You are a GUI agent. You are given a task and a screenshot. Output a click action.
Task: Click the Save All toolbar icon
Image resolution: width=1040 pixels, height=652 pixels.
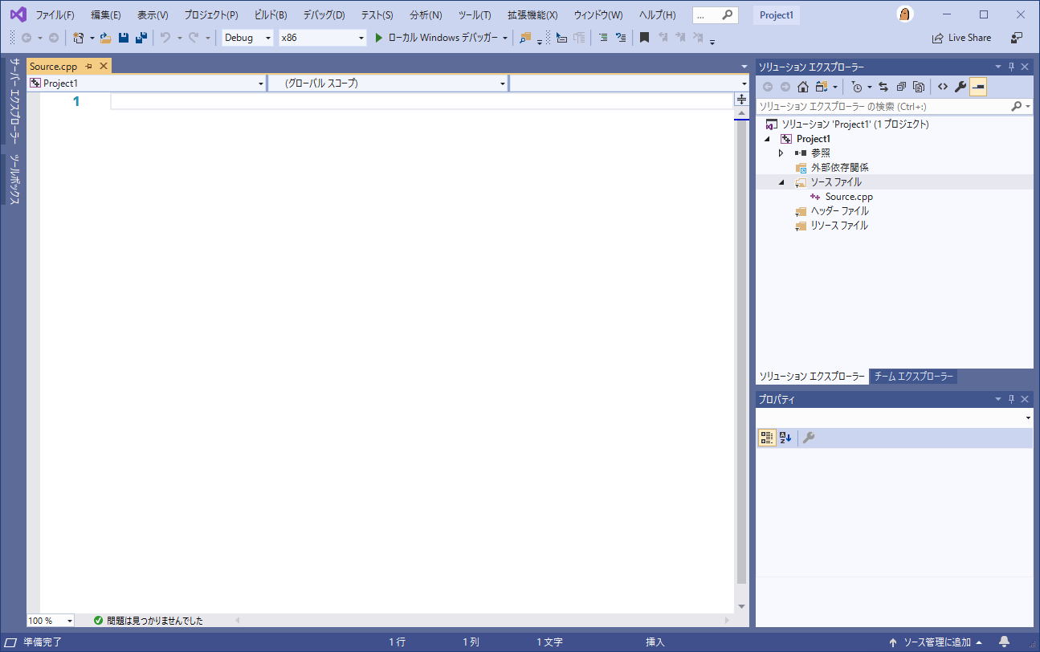click(x=141, y=38)
